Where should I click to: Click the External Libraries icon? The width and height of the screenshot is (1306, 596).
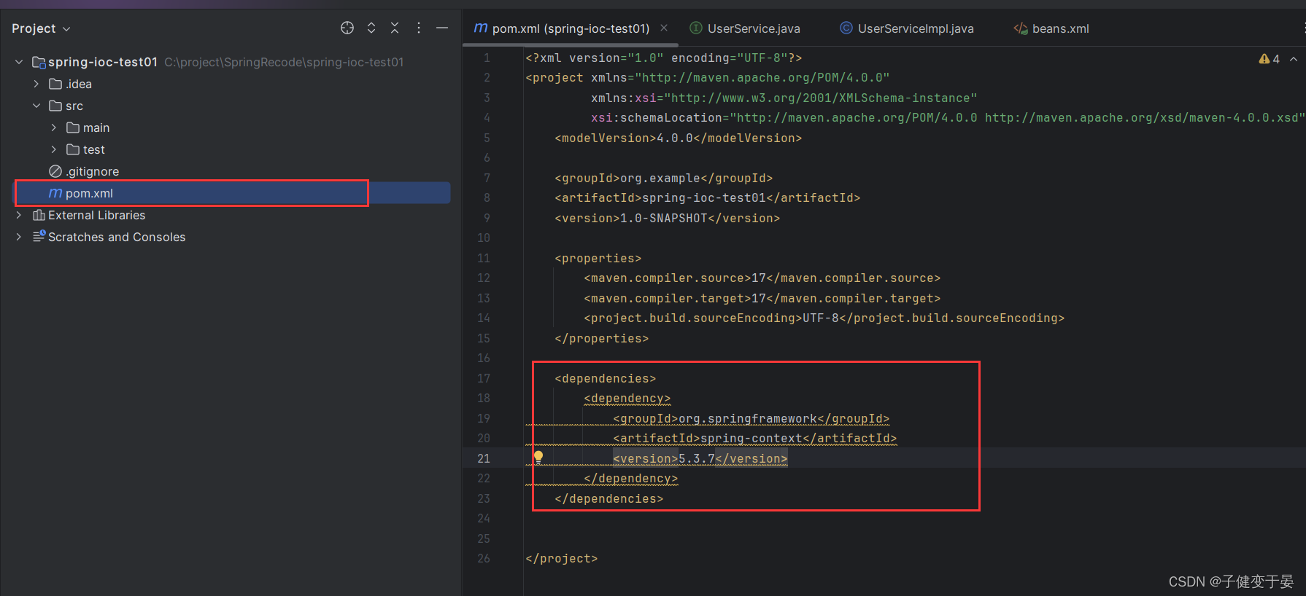pyautogui.click(x=39, y=215)
